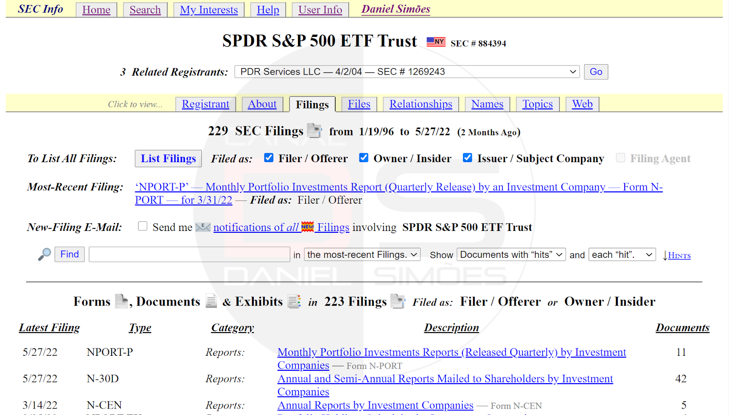Viewport: 729px width, 415px height.
Task: Click the NY state flag icon
Action: (436, 42)
